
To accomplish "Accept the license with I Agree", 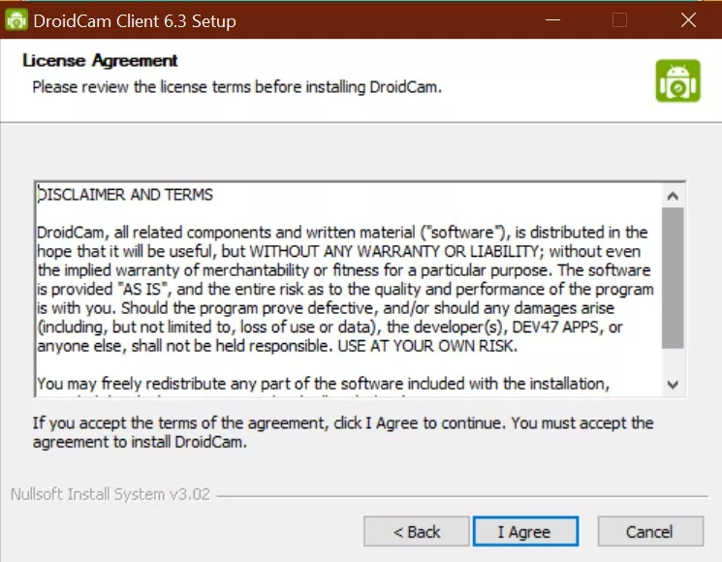I will click(x=524, y=531).
